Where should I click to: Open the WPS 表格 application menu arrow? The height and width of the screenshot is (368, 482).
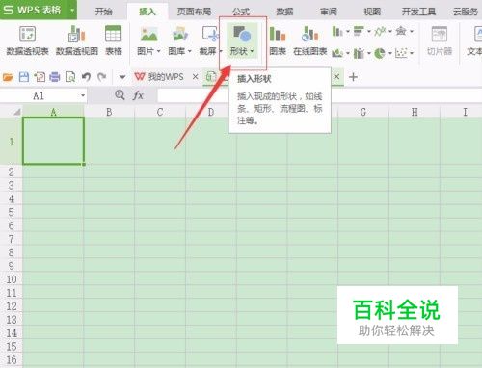click(x=72, y=10)
